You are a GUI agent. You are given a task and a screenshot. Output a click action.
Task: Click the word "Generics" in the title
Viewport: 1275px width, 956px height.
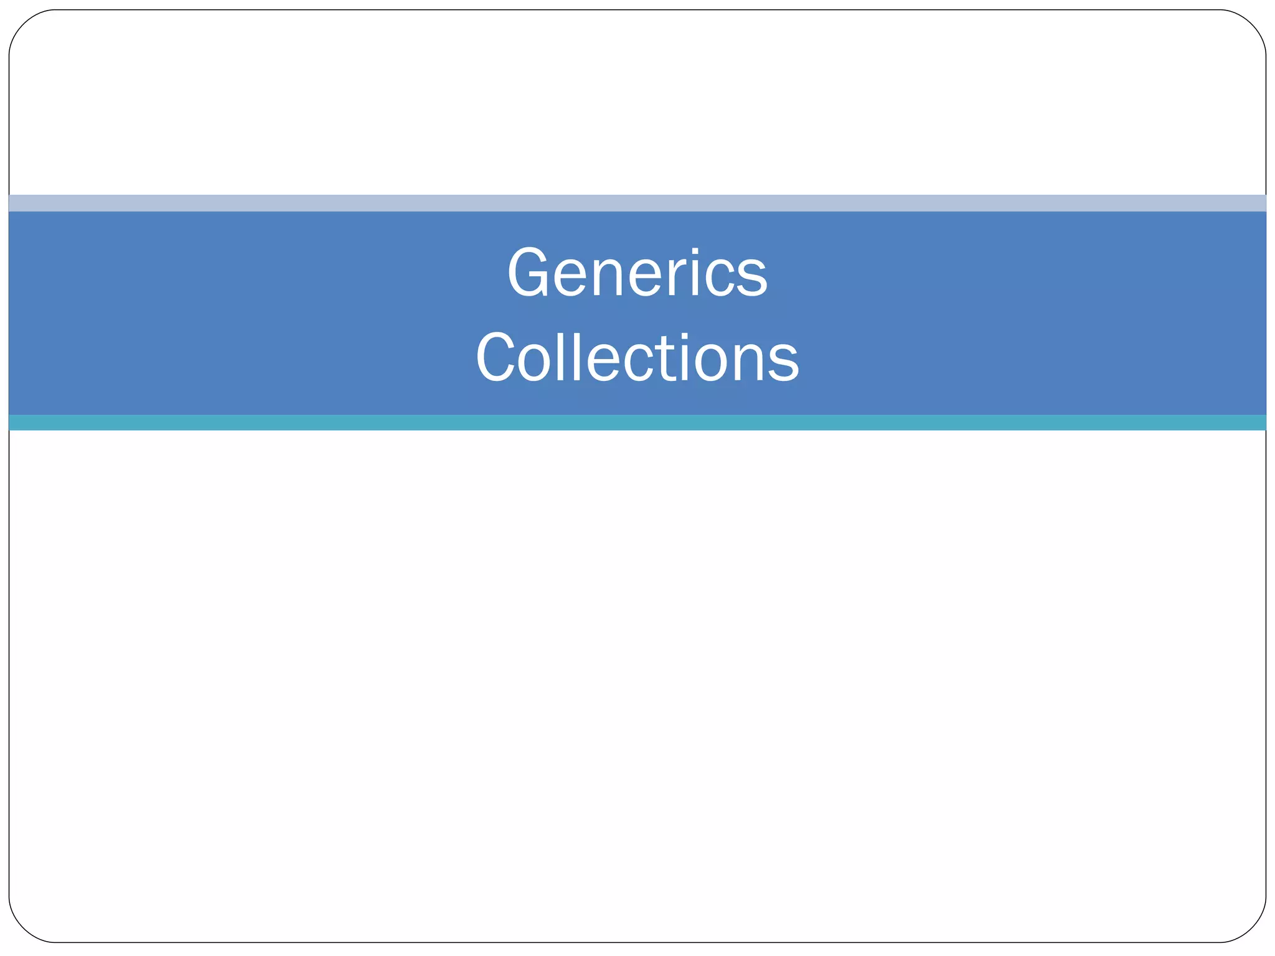637,274
